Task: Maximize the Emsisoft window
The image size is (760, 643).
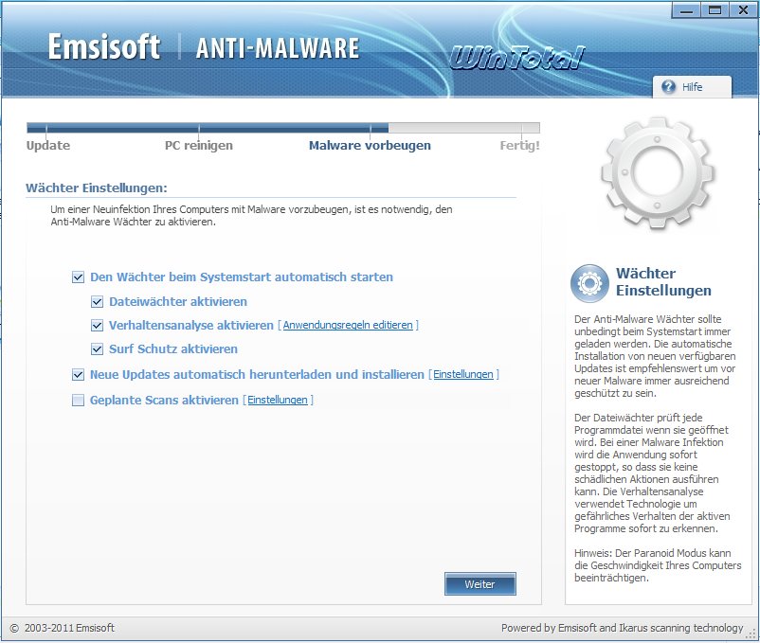Action: pos(715,10)
